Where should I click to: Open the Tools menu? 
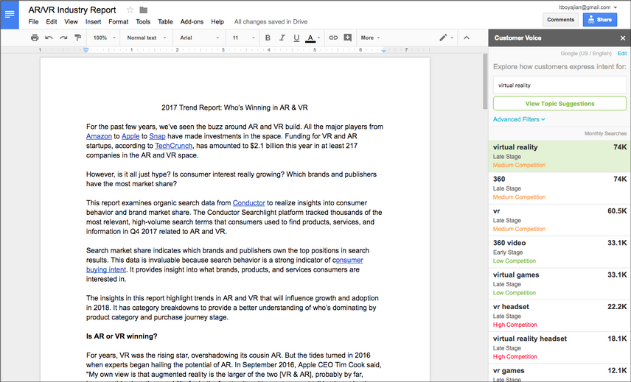point(143,21)
